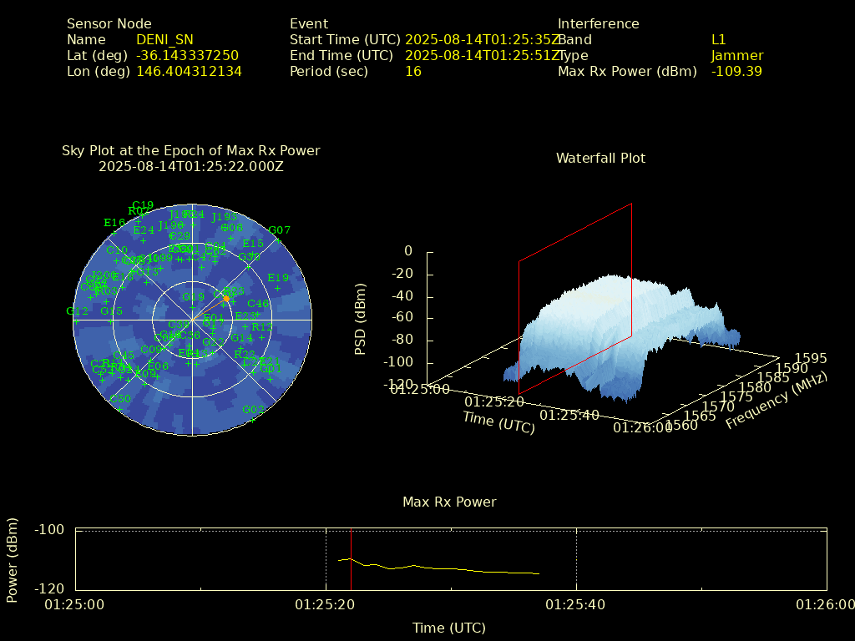This screenshot has width=855, height=641.
Task: Click the latitude value -36.143337250
Action: click(187, 56)
